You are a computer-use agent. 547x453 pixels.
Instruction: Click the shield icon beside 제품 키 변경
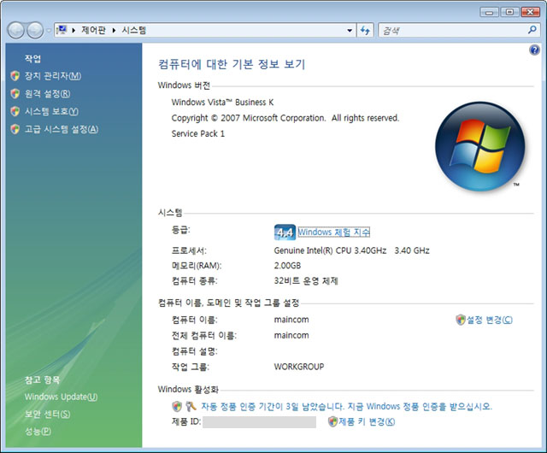coord(332,421)
